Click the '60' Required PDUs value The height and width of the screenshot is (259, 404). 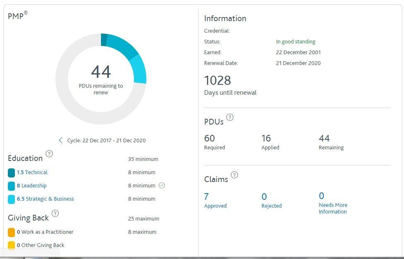[209, 138]
